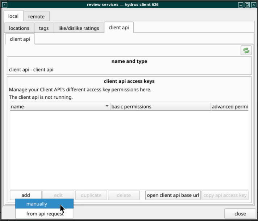The height and width of the screenshot is (221, 258).
Task: Maximize the review services window
Action: [x=247, y=5]
